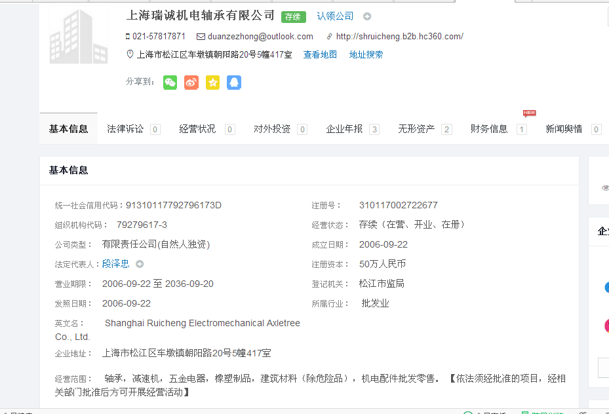The height and width of the screenshot is (414, 609).
Task: Click the email envelope icon
Action: pyautogui.click(x=201, y=37)
